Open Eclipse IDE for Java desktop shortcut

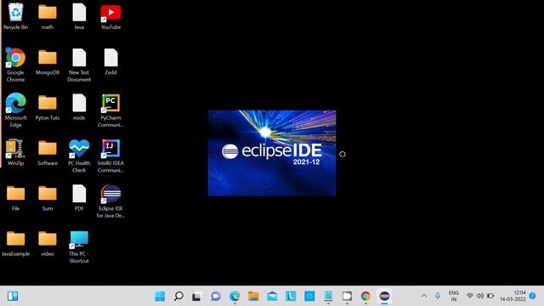(110, 201)
